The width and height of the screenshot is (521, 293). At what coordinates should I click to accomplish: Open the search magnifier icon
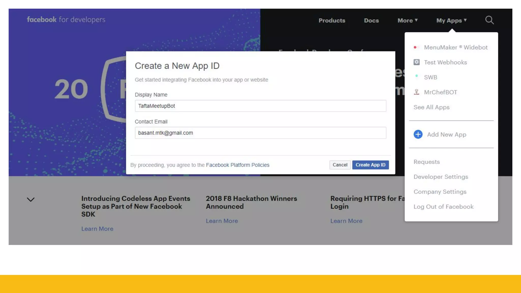489,20
